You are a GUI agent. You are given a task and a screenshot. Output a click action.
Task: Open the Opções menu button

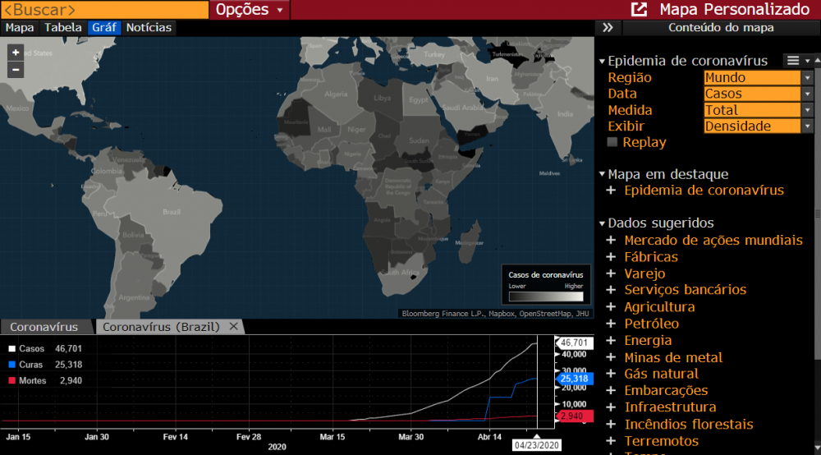pyautogui.click(x=250, y=9)
